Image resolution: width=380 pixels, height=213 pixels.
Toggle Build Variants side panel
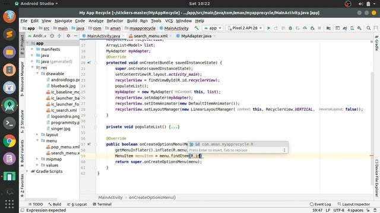point(22,153)
